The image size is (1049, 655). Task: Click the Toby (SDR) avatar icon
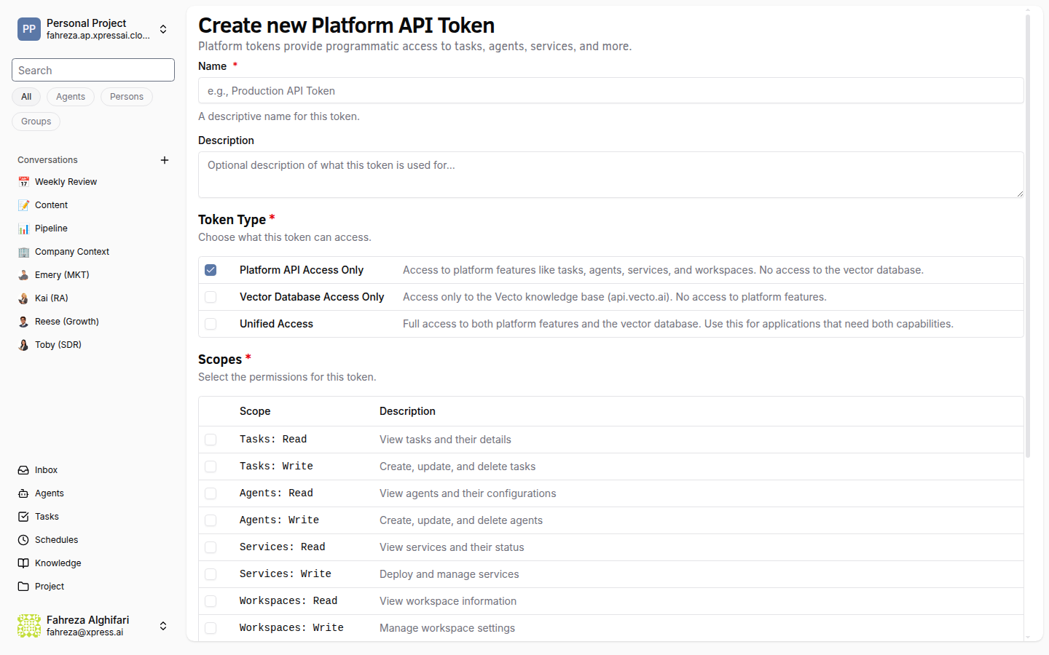(x=23, y=345)
